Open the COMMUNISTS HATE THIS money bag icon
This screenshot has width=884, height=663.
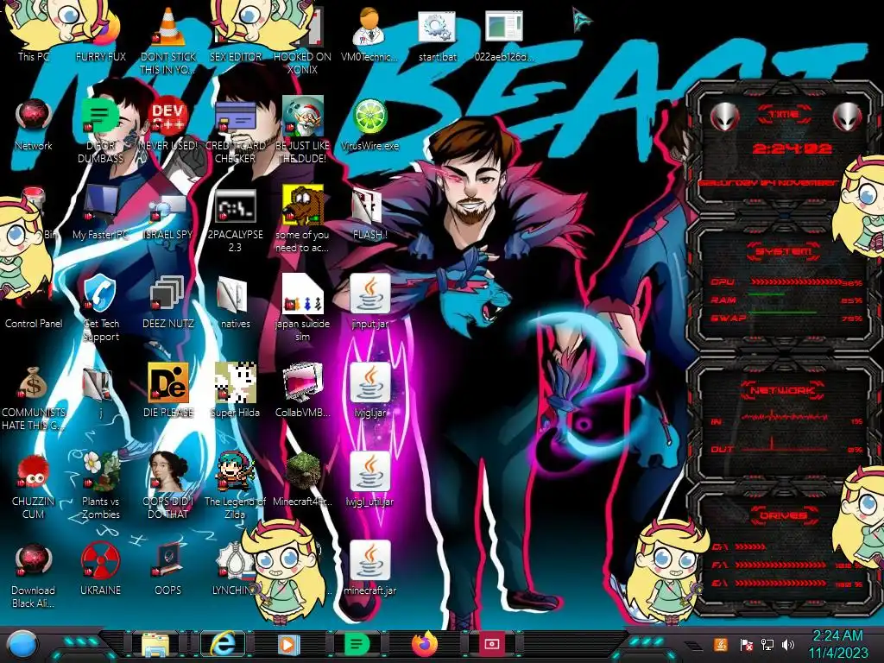(33, 383)
